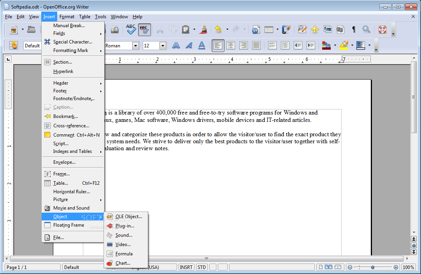Choose Formula from Object submenu
Screen dimensions: 421x274
click(x=126, y=254)
